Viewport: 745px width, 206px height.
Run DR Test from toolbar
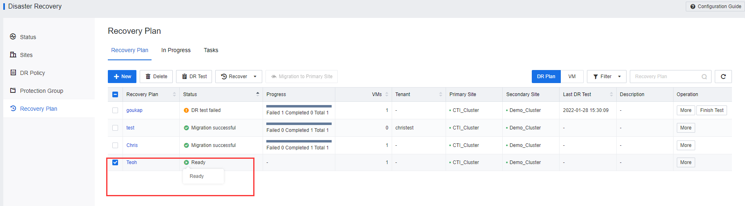pyautogui.click(x=194, y=77)
